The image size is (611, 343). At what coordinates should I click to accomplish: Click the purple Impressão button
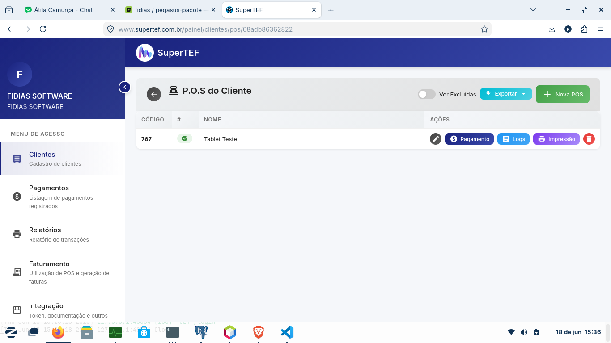click(x=556, y=139)
